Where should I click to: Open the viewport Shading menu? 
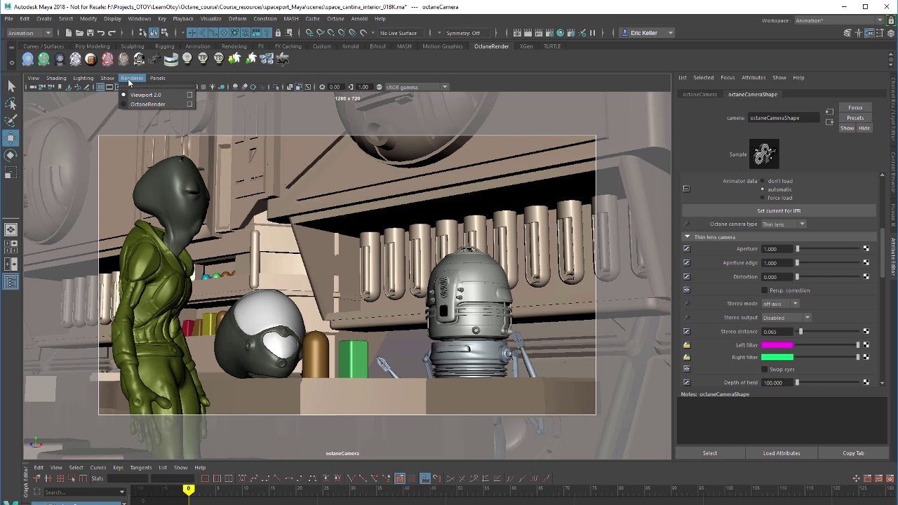[56, 78]
